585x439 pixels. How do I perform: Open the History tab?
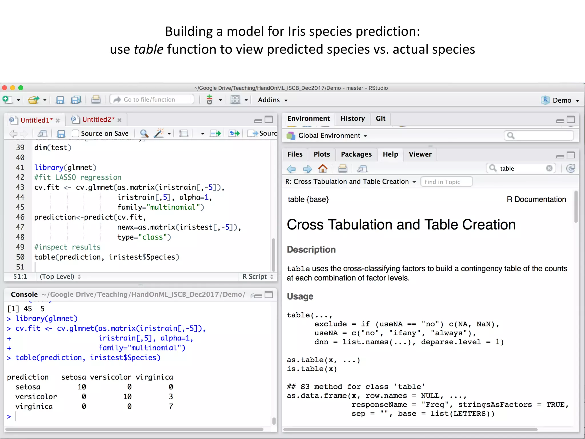point(352,118)
